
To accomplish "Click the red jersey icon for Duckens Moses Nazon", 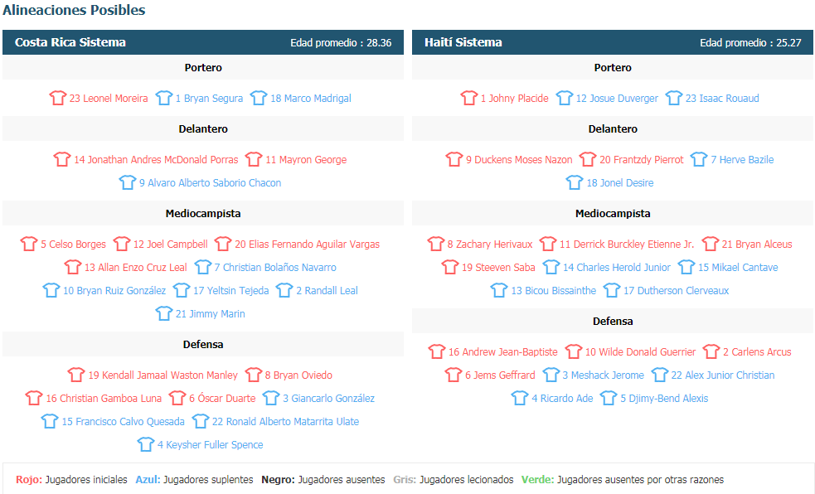I will [x=454, y=159].
